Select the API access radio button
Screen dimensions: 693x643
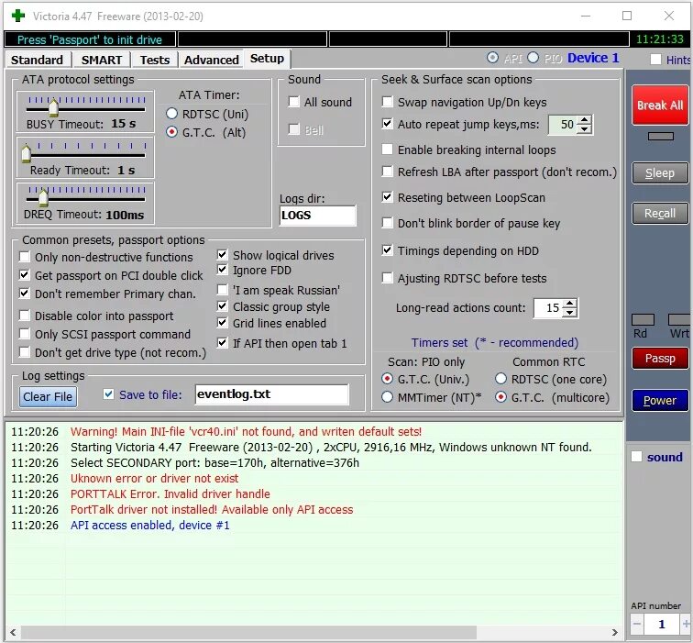[492, 58]
